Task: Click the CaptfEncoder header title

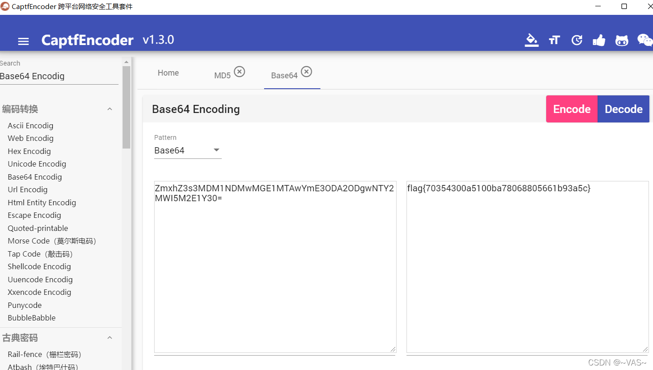Action: click(x=87, y=40)
